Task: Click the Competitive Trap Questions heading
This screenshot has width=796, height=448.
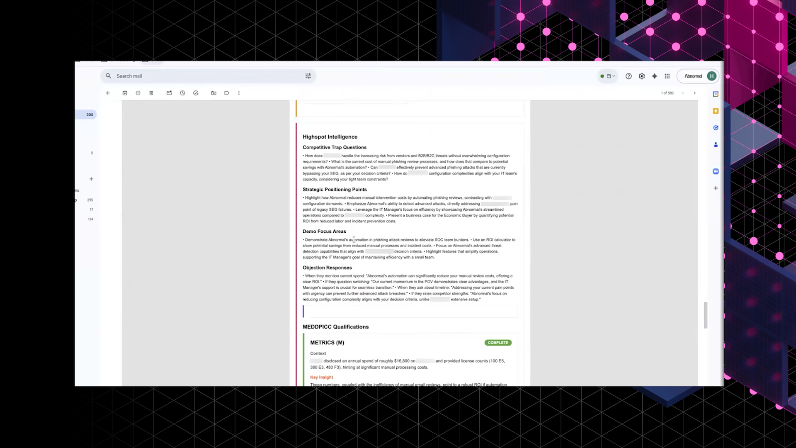Action: coord(335,147)
